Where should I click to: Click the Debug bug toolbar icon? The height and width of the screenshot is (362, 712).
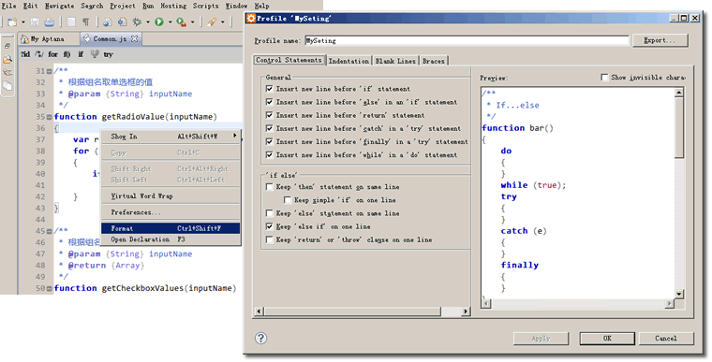pos(137,22)
